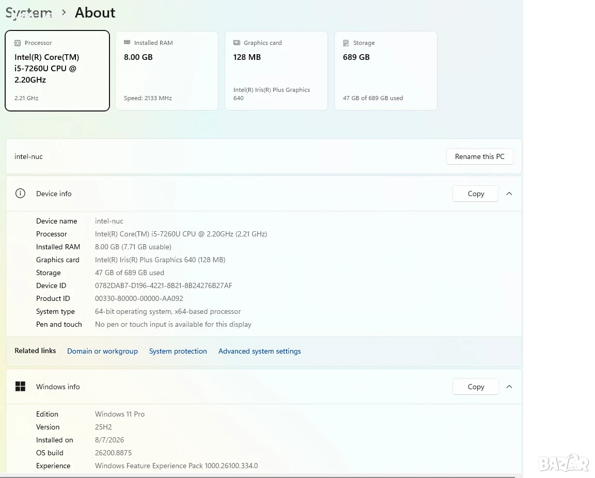The width and height of the screenshot is (595, 478).
Task: Copy the Windows info details
Action: [476, 387]
